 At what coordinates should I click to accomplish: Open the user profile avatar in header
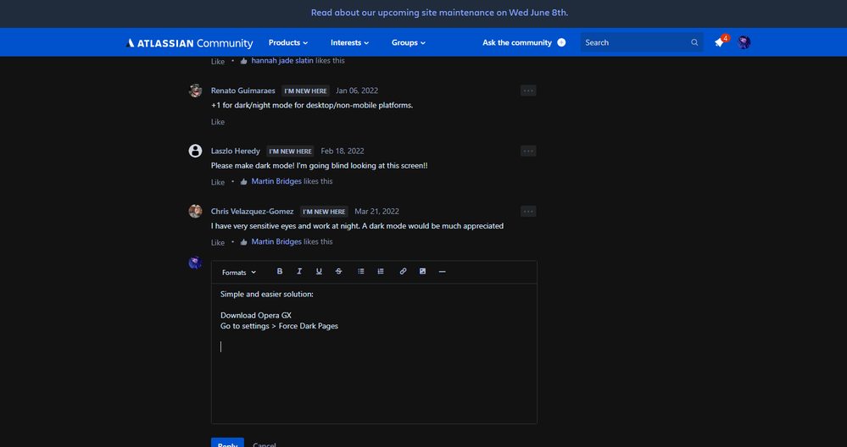(x=744, y=42)
